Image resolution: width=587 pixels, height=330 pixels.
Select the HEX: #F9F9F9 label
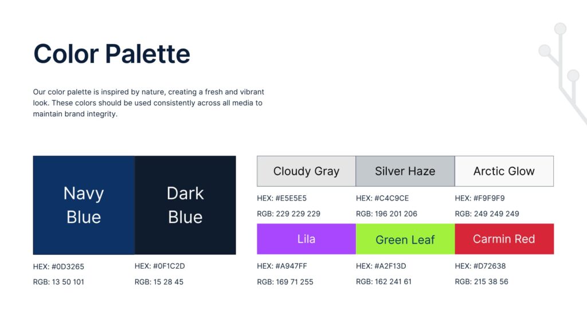(x=480, y=198)
